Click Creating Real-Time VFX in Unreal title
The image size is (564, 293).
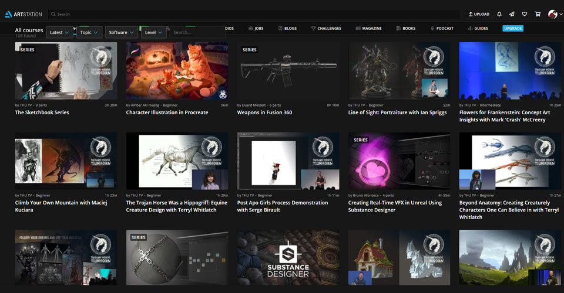pos(395,206)
